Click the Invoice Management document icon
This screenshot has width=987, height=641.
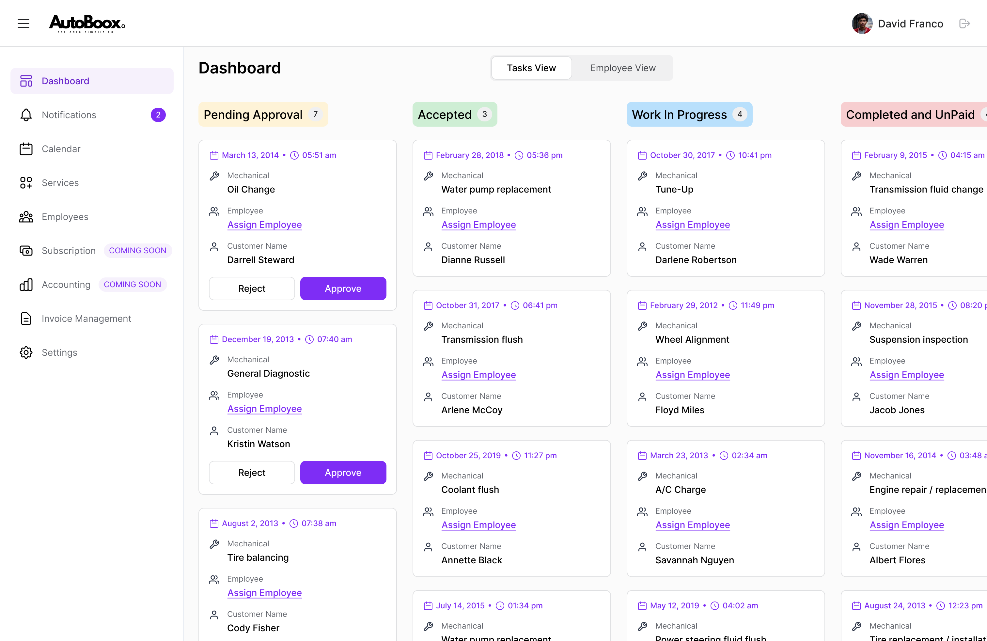(26, 319)
